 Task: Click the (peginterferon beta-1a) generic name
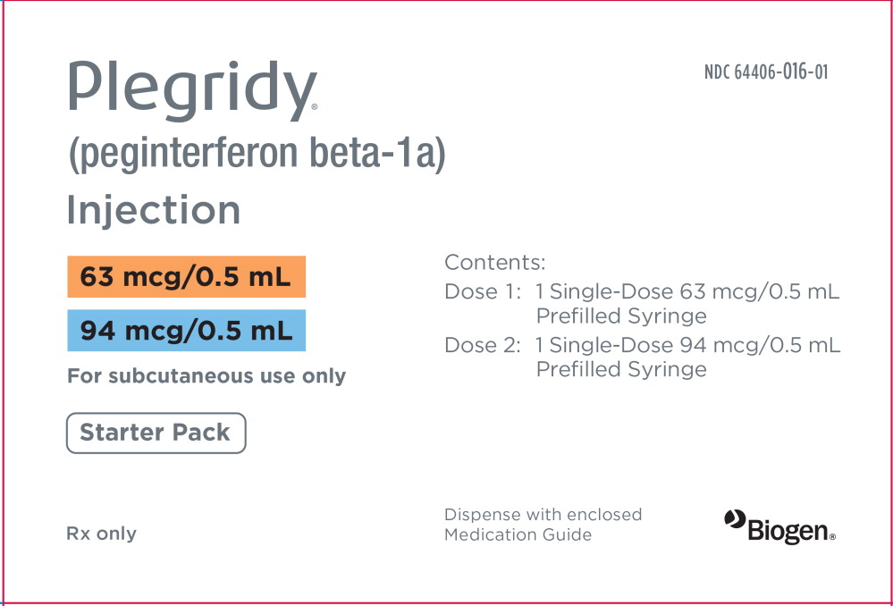point(257,155)
